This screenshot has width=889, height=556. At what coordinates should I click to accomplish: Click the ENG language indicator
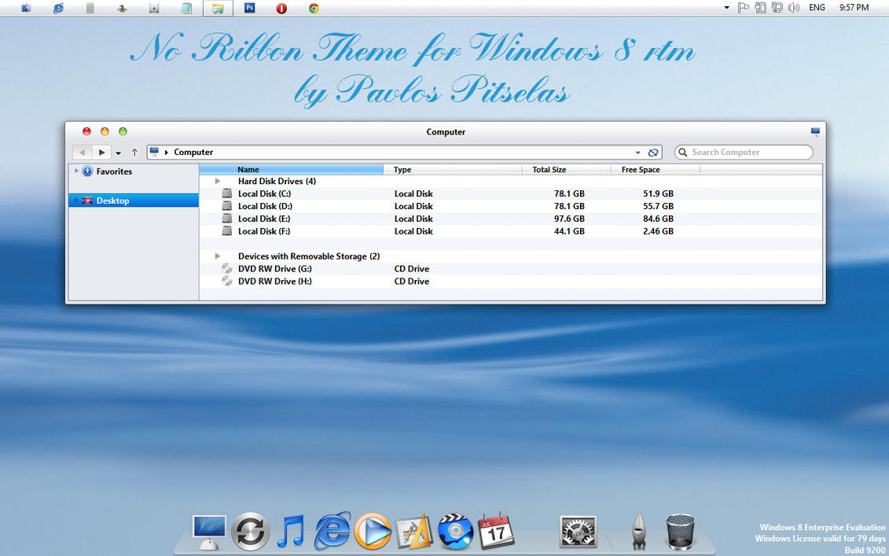817,8
